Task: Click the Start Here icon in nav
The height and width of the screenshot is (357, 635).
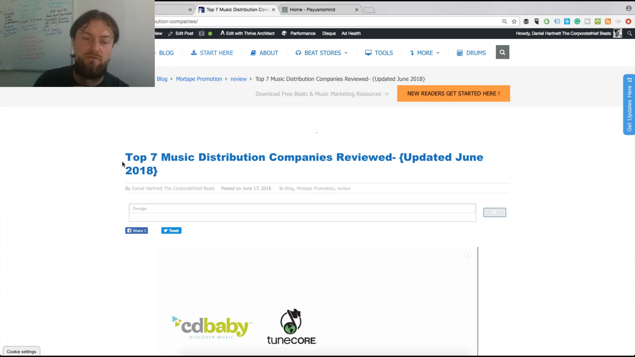Action: (x=194, y=53)
